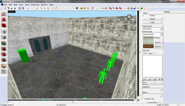Viewport: 185px width, 106px height.
Task: Click the Browse... texture button
Action: click(x=158, y=42)
